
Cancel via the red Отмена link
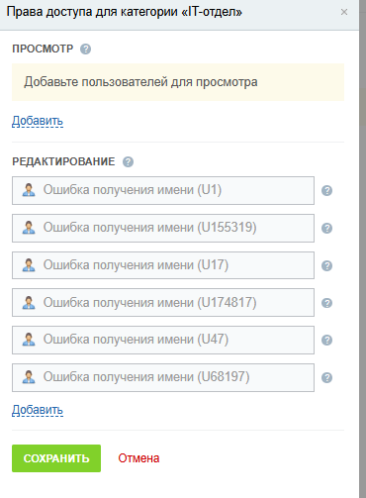[x=138, y=458]
